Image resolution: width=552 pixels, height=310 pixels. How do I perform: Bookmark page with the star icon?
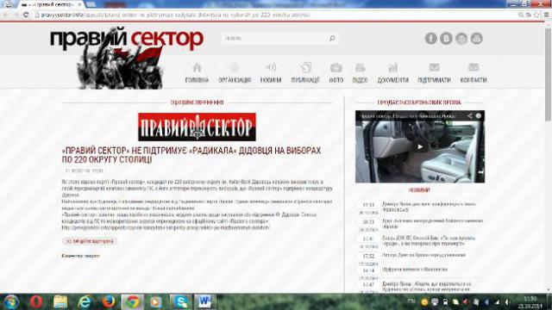(536, 15)
